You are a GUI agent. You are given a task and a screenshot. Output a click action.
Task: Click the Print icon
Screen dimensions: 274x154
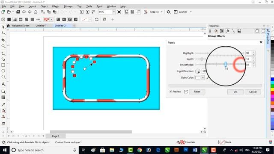(36, 12)
